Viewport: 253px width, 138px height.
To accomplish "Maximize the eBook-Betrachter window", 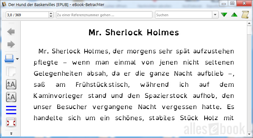I will 232,3.
